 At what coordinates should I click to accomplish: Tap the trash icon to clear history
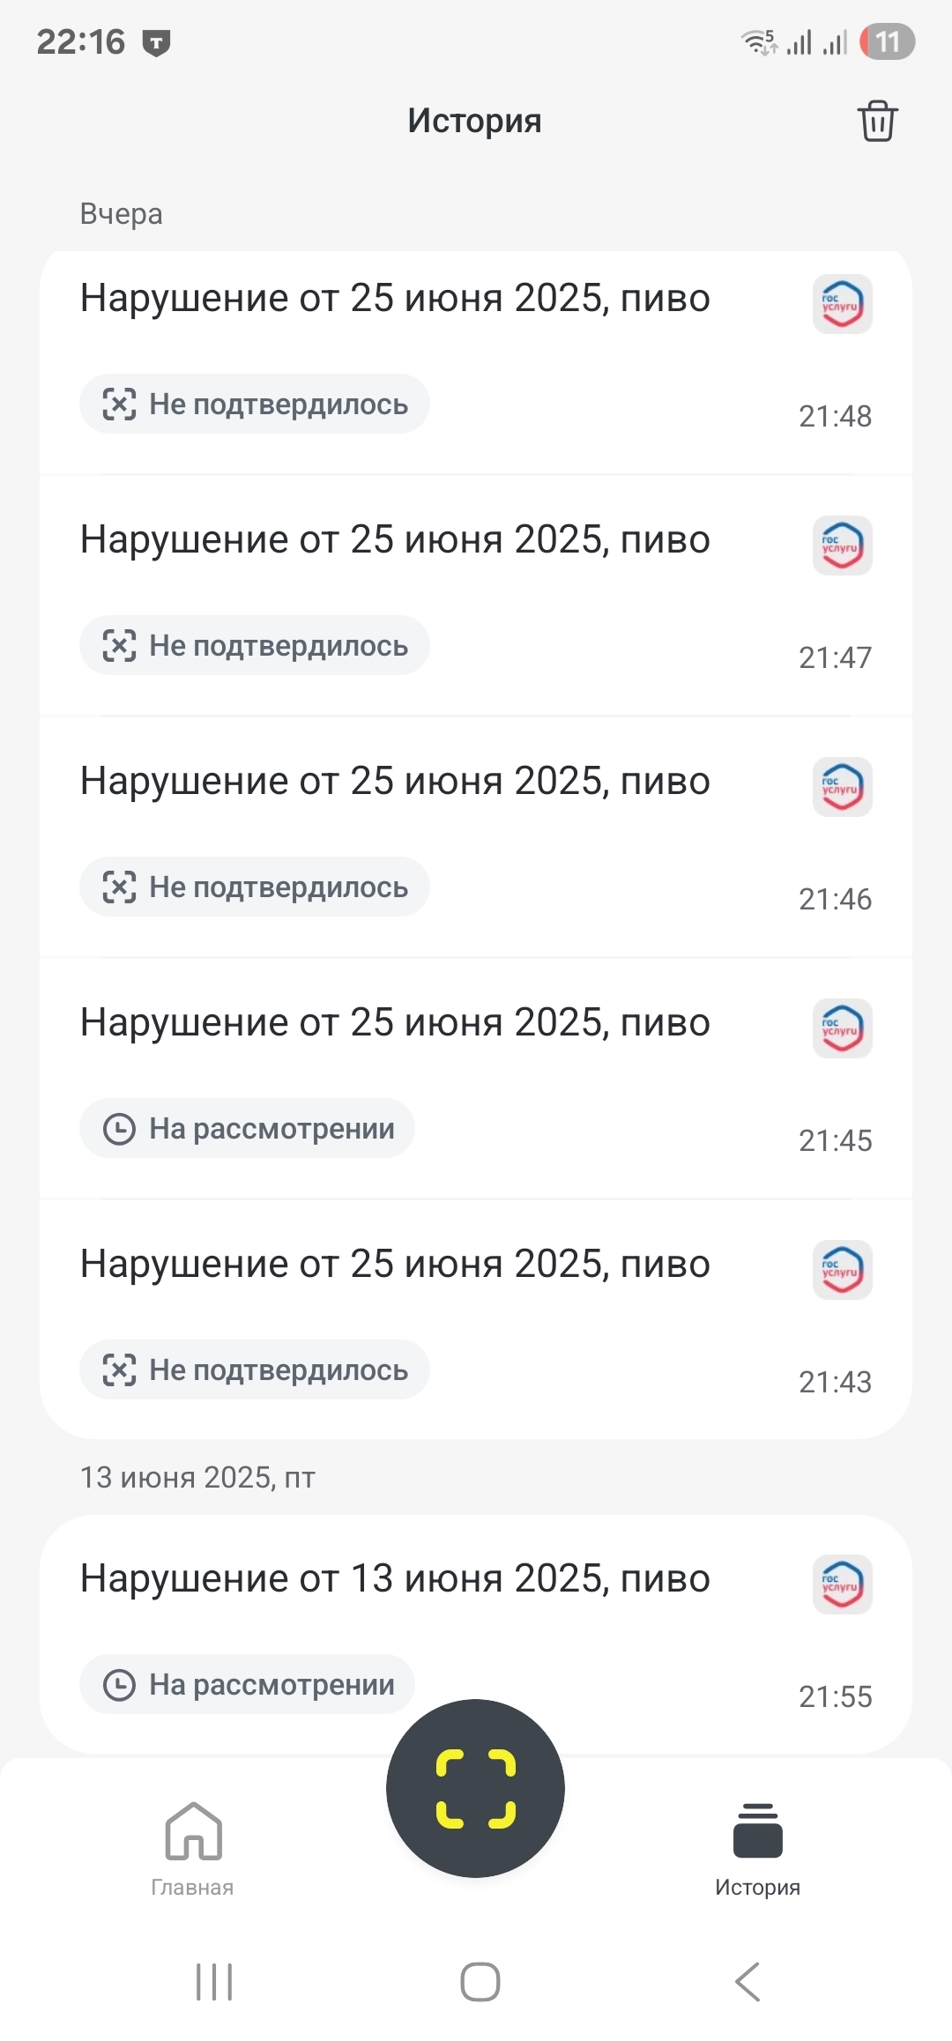coord(877,122)
